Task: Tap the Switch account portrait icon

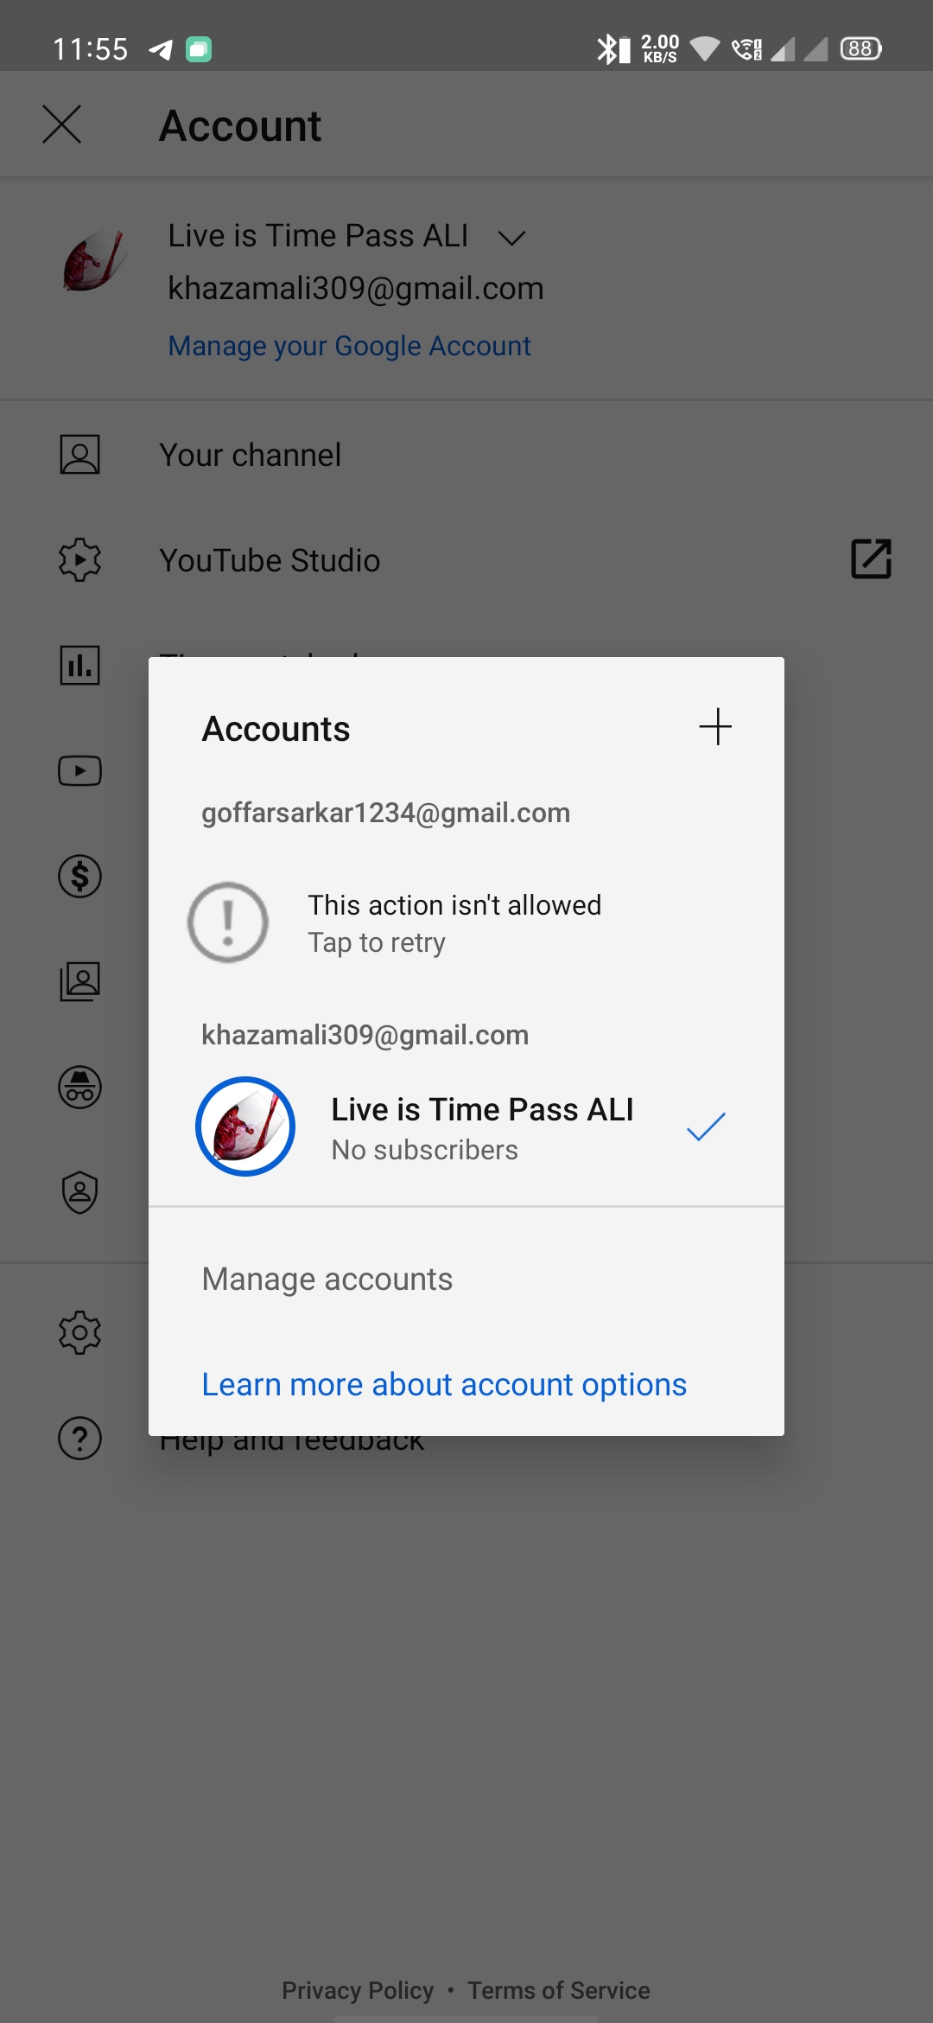Action: 79,982
